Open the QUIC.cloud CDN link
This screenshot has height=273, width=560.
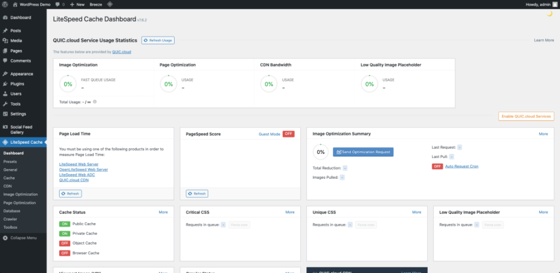click(x=74, y=180)
